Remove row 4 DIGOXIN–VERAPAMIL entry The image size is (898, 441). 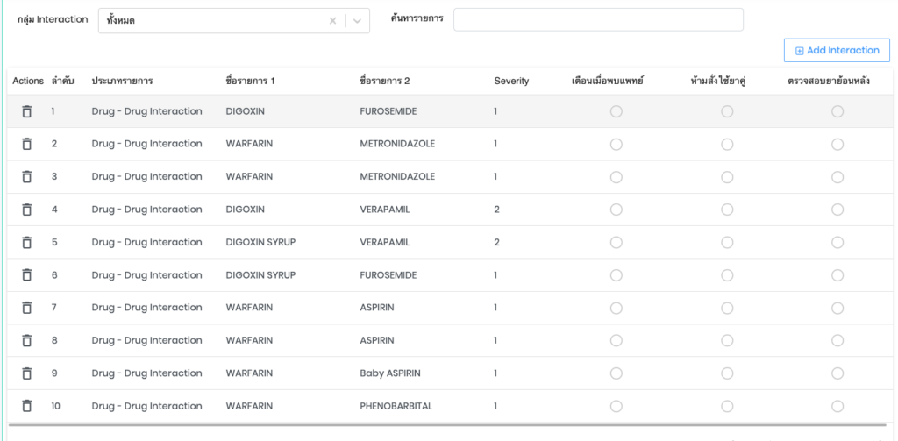coord(26,210)
